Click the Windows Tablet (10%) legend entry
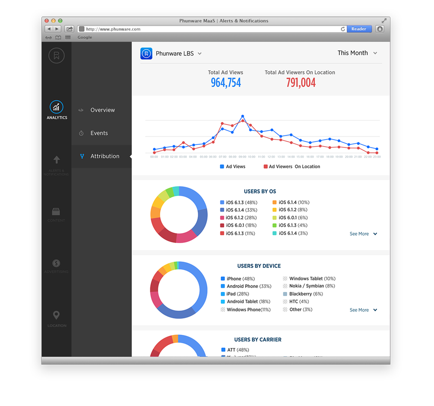434x406 pixels. tap(309, 278)
